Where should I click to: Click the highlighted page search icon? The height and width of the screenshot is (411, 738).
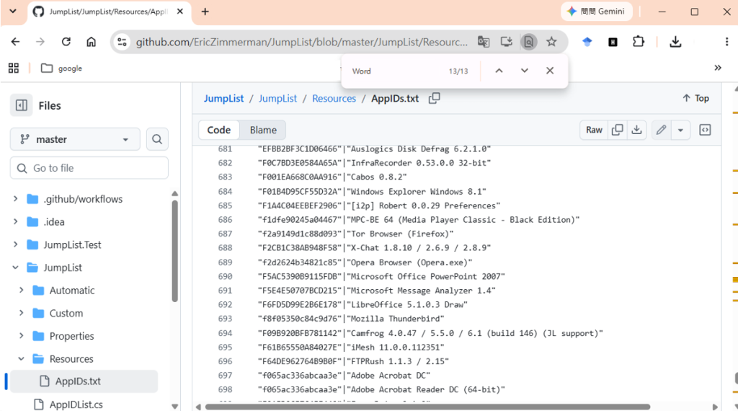pos(528,42)
